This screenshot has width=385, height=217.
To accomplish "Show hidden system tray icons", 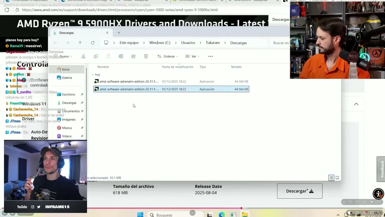I will [x=338, y=215].
